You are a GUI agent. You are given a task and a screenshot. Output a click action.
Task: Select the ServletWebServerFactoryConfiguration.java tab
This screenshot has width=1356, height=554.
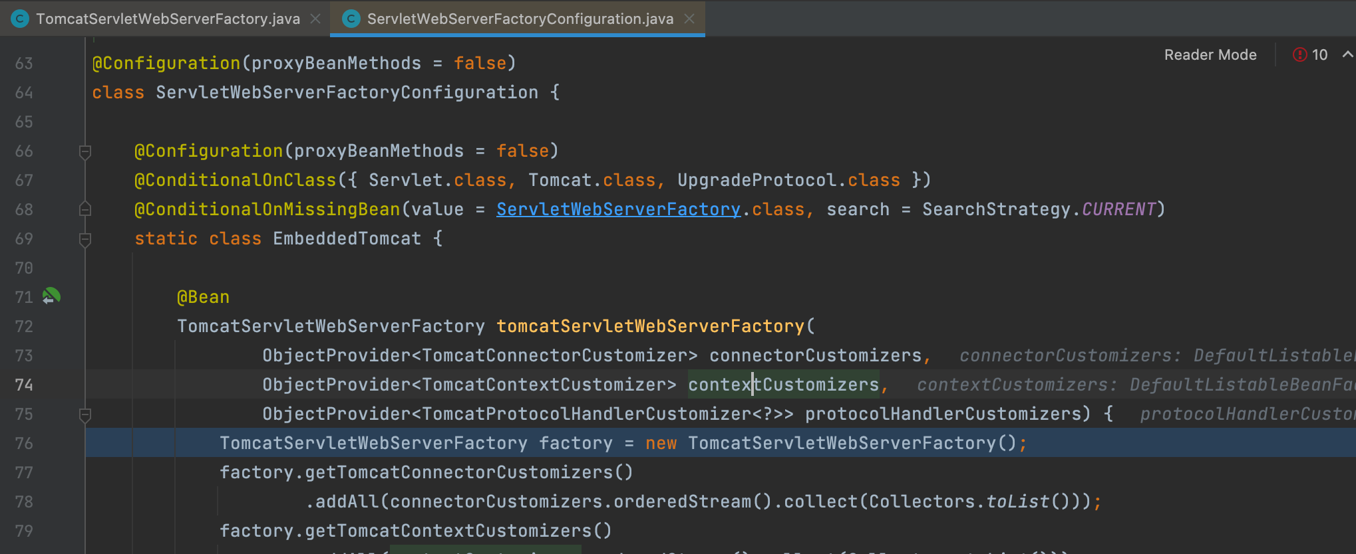click(x=520, y=19)
